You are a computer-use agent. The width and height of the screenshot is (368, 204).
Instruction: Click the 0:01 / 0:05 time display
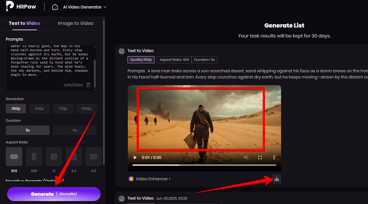click(151, 157)
